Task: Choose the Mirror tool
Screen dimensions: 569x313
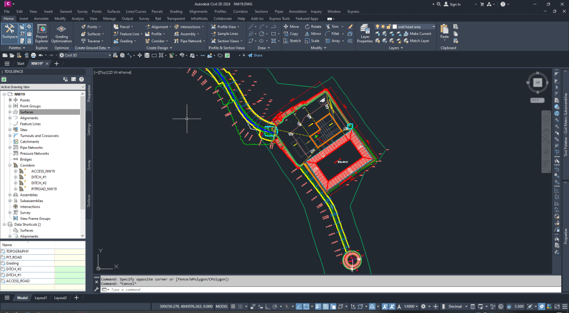Action: [312, 34]
